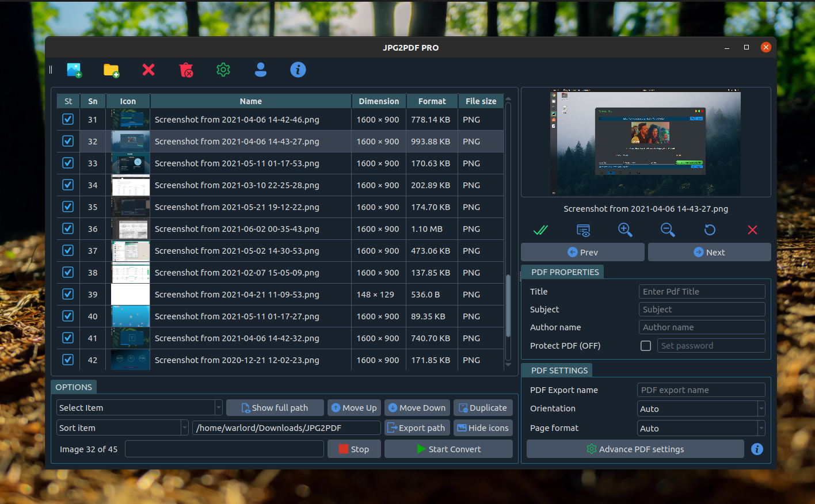Toggle the checkbox for row 39
The image size is (815, 504).
pyautogui.click(x=68, y=294)
